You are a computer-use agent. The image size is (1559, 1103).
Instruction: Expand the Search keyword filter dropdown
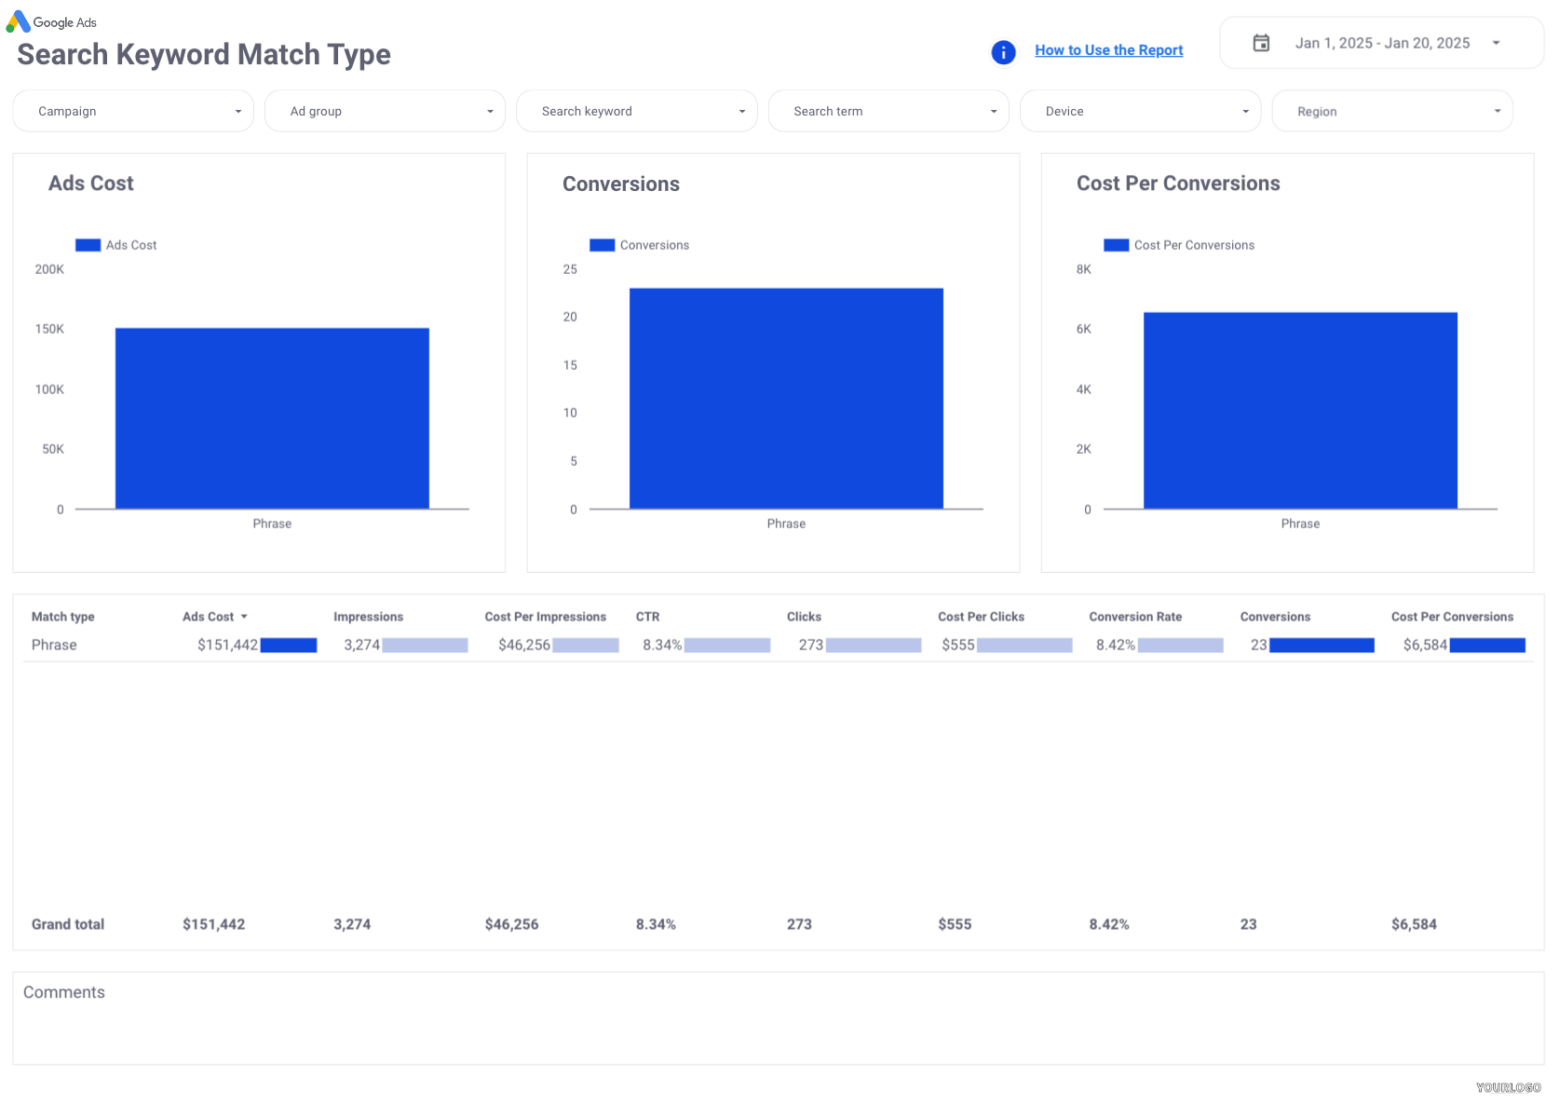tap(636, 111)
